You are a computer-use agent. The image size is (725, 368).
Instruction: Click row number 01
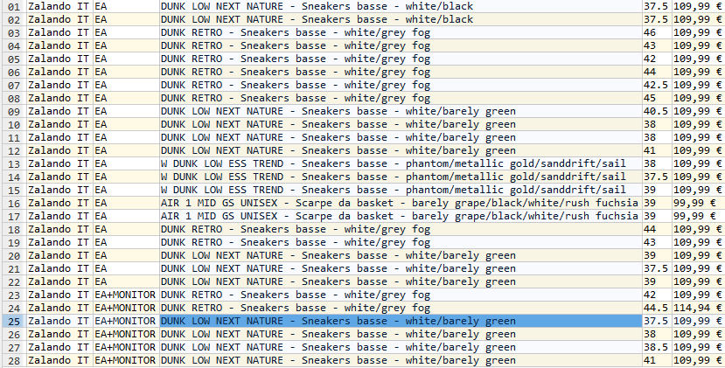pyautogui.click(x=14, y=6)
